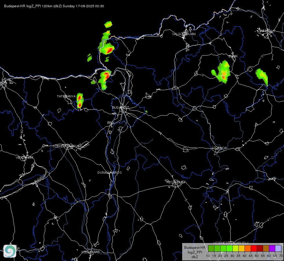Pick the 60–65 dBZ purple legend swatch
Screen dimensions: 284x261
click(x=272, y=248)
